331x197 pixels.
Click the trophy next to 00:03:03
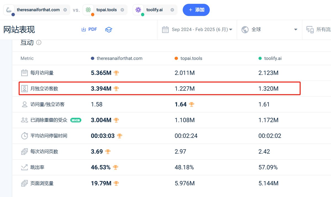click(119, 136)
